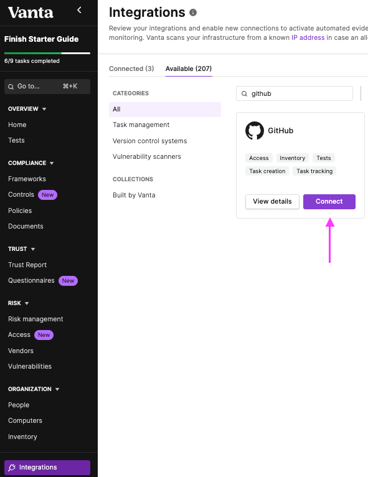Open Policies page
This screenshot has width=368, height=477.
click(x=20, y=210)
